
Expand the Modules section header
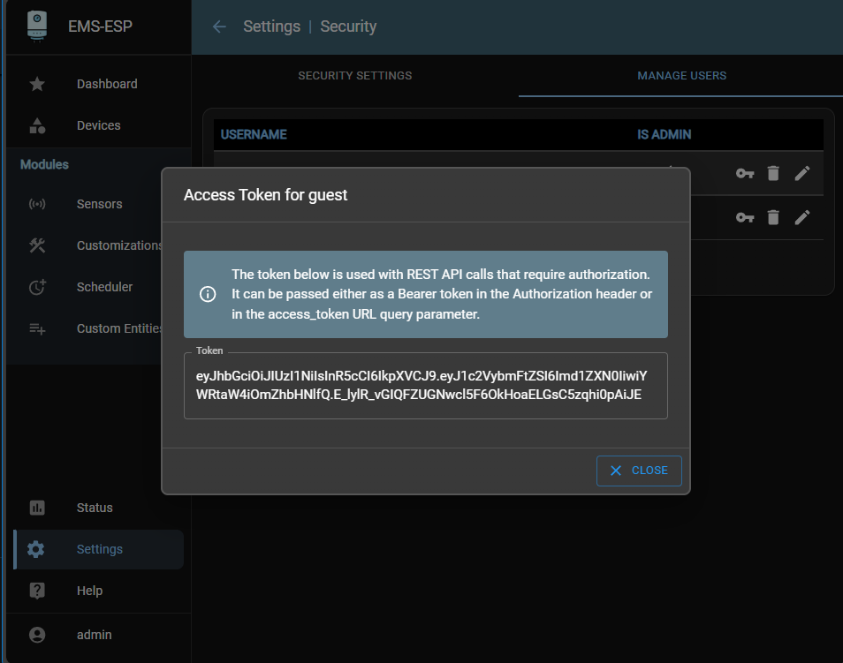pos(44,164)
